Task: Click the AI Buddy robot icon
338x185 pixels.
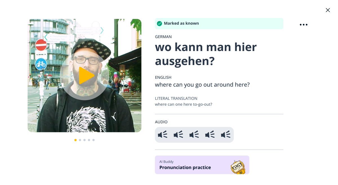Action: coord(238,167)
